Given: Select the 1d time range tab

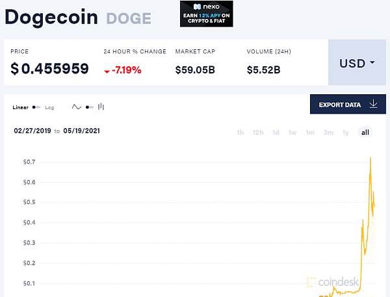Looking at the screenshot, I should coord(276,133).
